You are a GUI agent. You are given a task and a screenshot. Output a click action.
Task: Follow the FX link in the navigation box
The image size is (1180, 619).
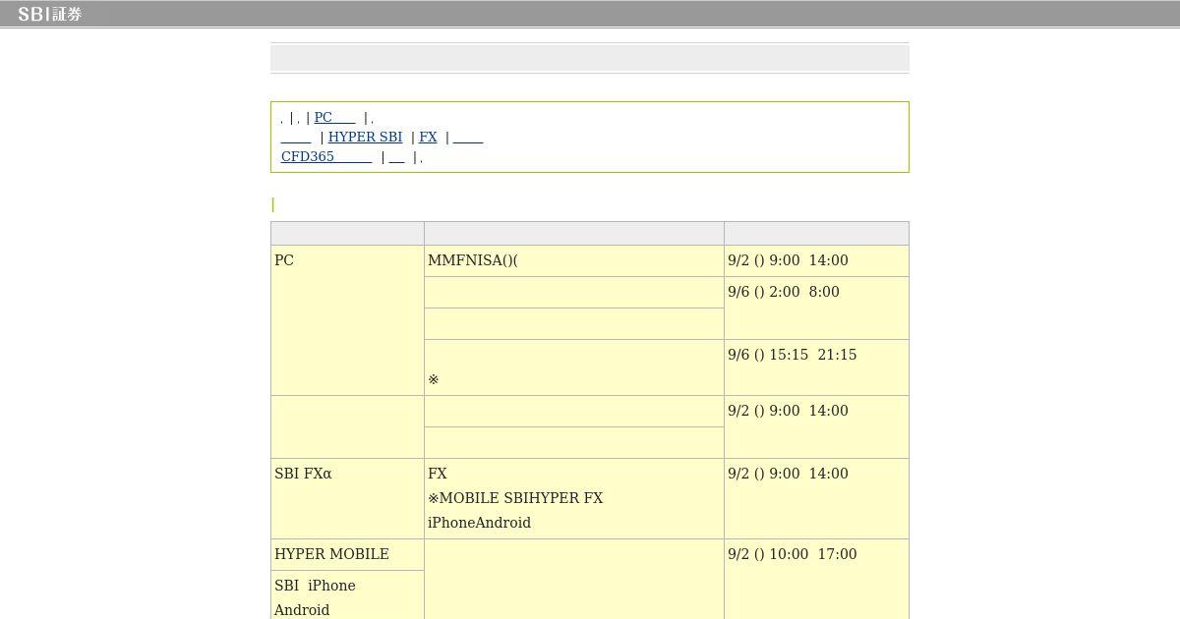click(428, 137)
